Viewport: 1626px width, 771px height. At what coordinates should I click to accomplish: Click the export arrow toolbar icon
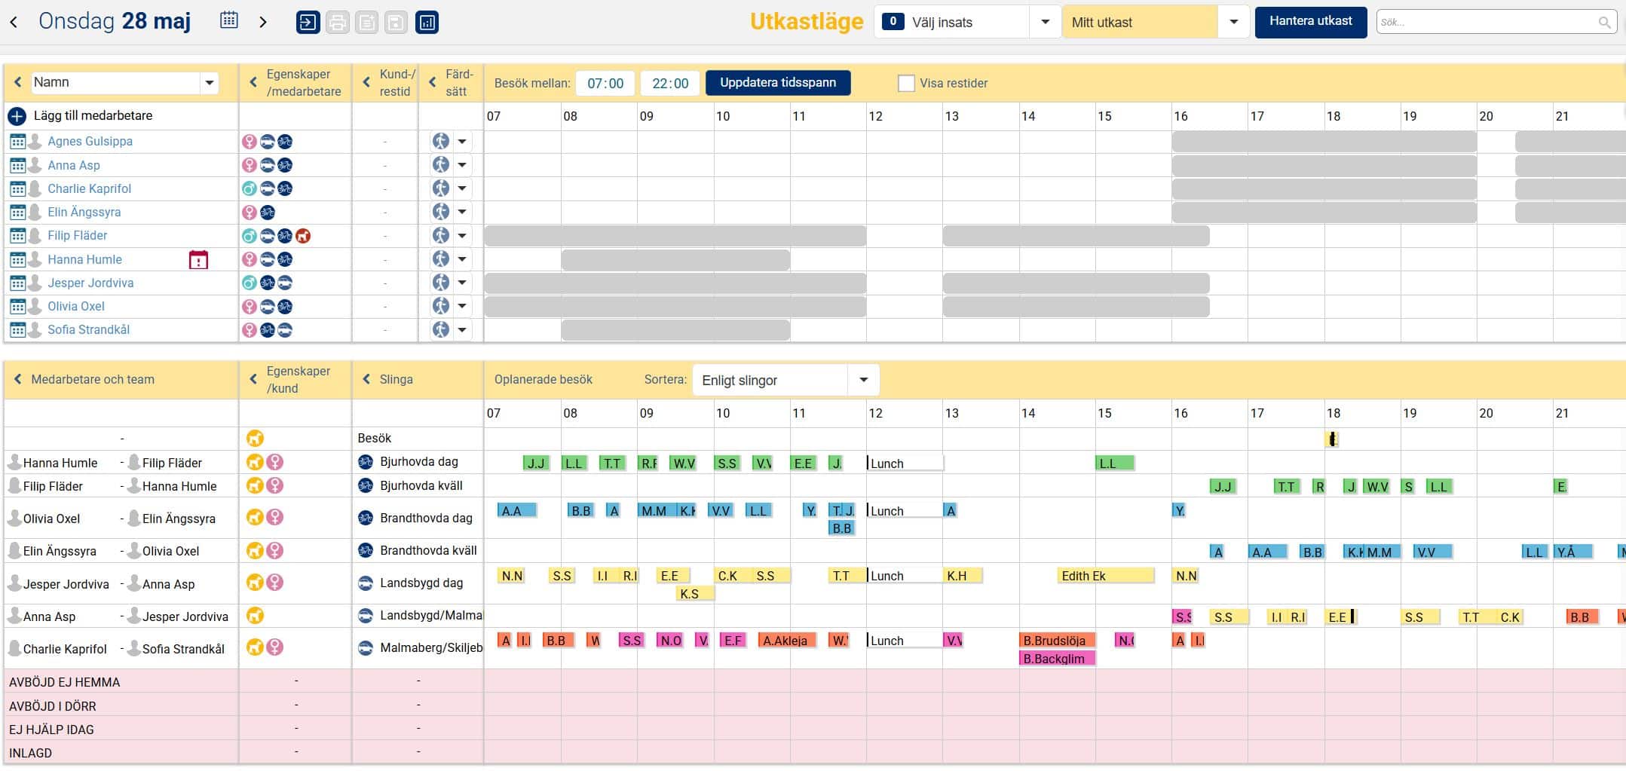(308, 23)
